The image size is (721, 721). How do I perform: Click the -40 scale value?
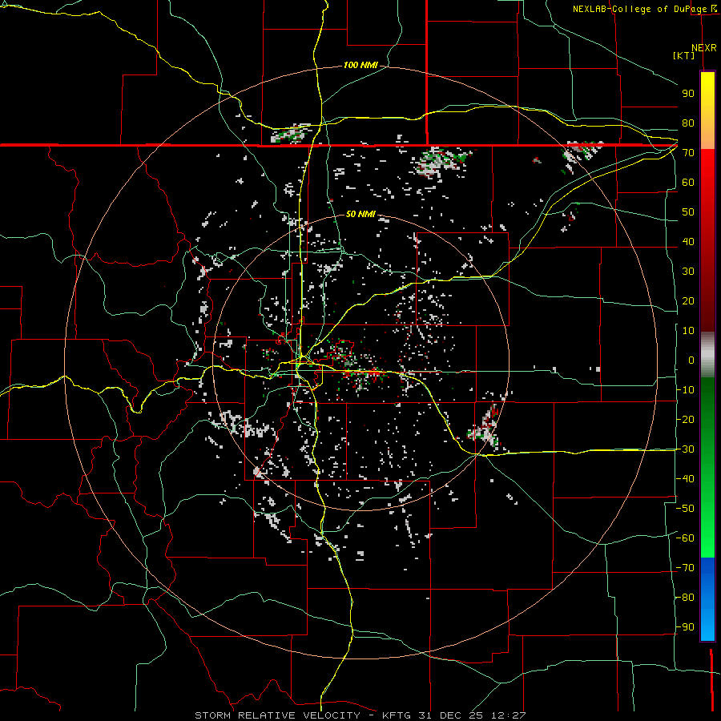tap(685, 479)
